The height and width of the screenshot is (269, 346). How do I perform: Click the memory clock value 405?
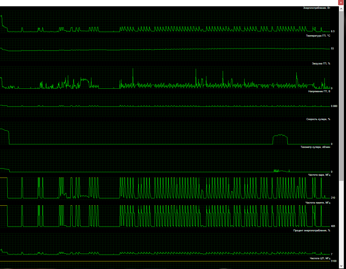(333, 226)
